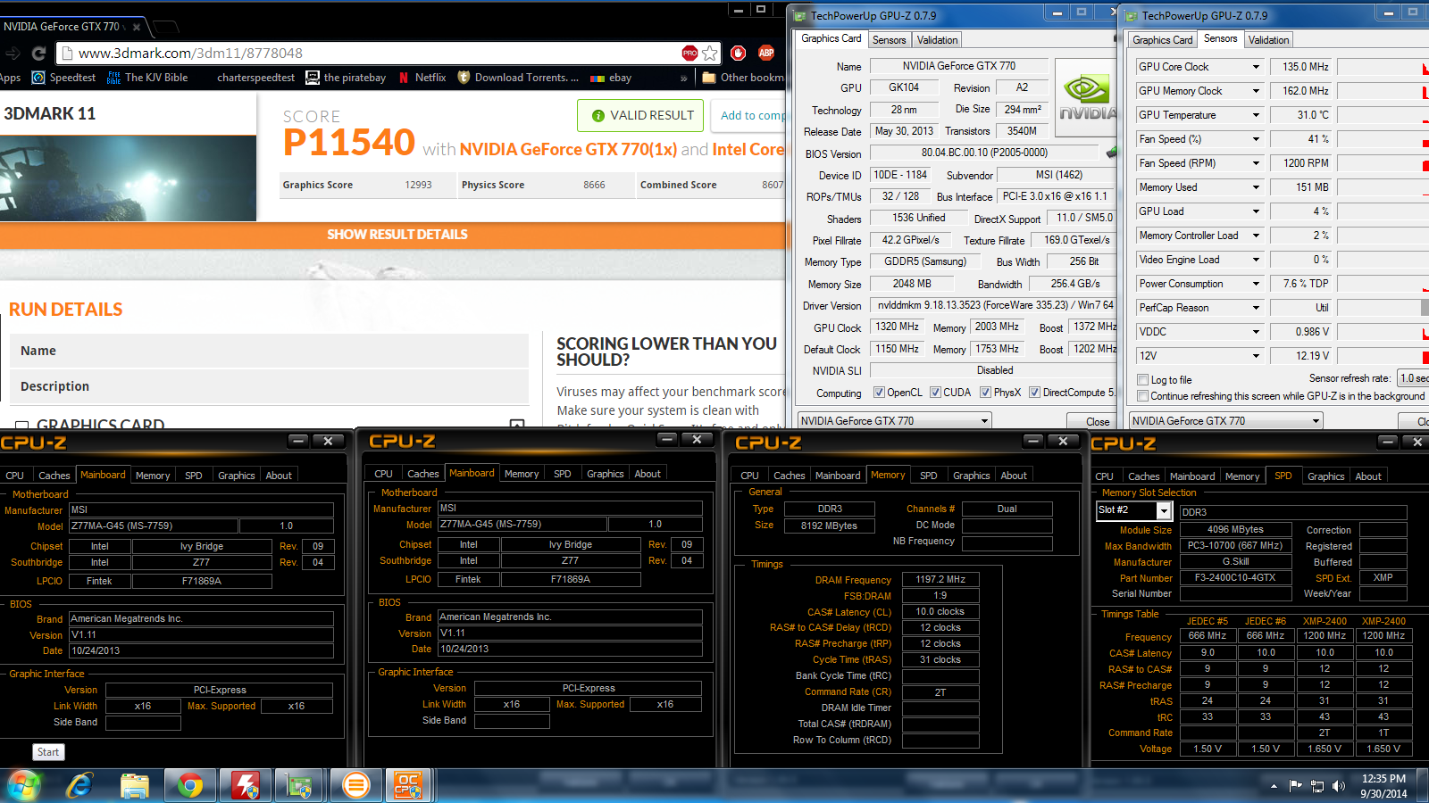This screenshot has height=803, width=1429.
Task: Open Action Center flag in system tray
Action: 1296,786
